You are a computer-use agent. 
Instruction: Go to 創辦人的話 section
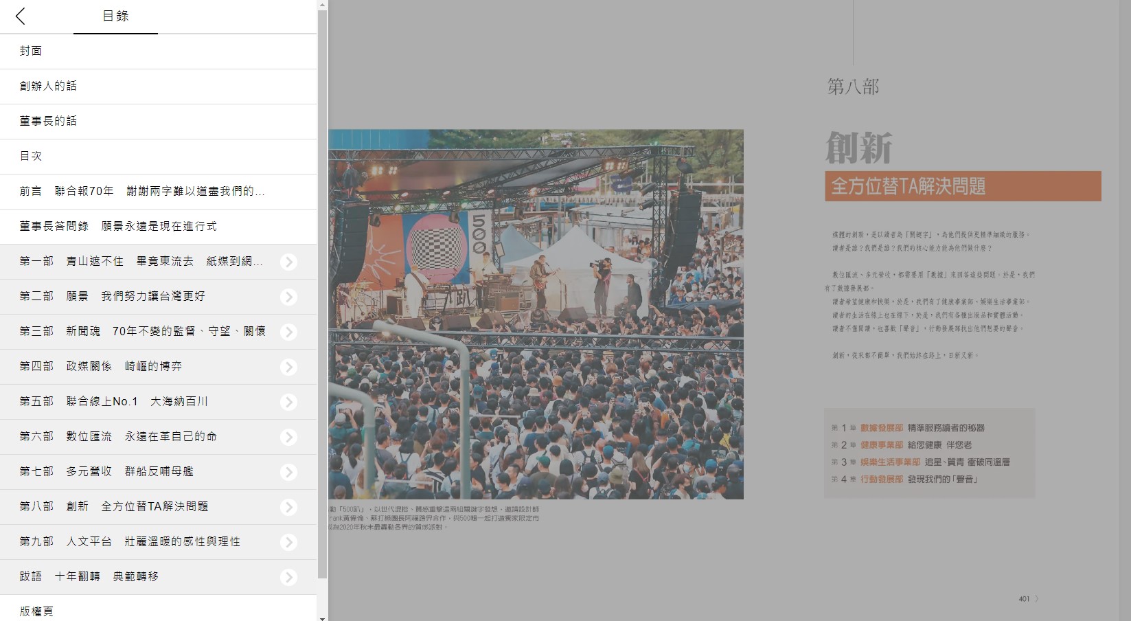48,86
